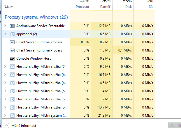Select the Procesy systému Windows (29) group header

(36, 17)
